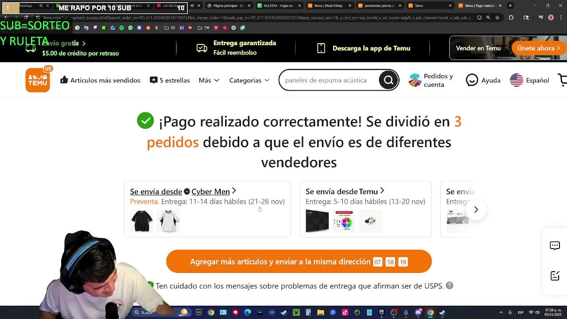The width and height of the screenshot is (567, 319).
Task: Go to 5 estrellas section
Action: click(170, 80)
